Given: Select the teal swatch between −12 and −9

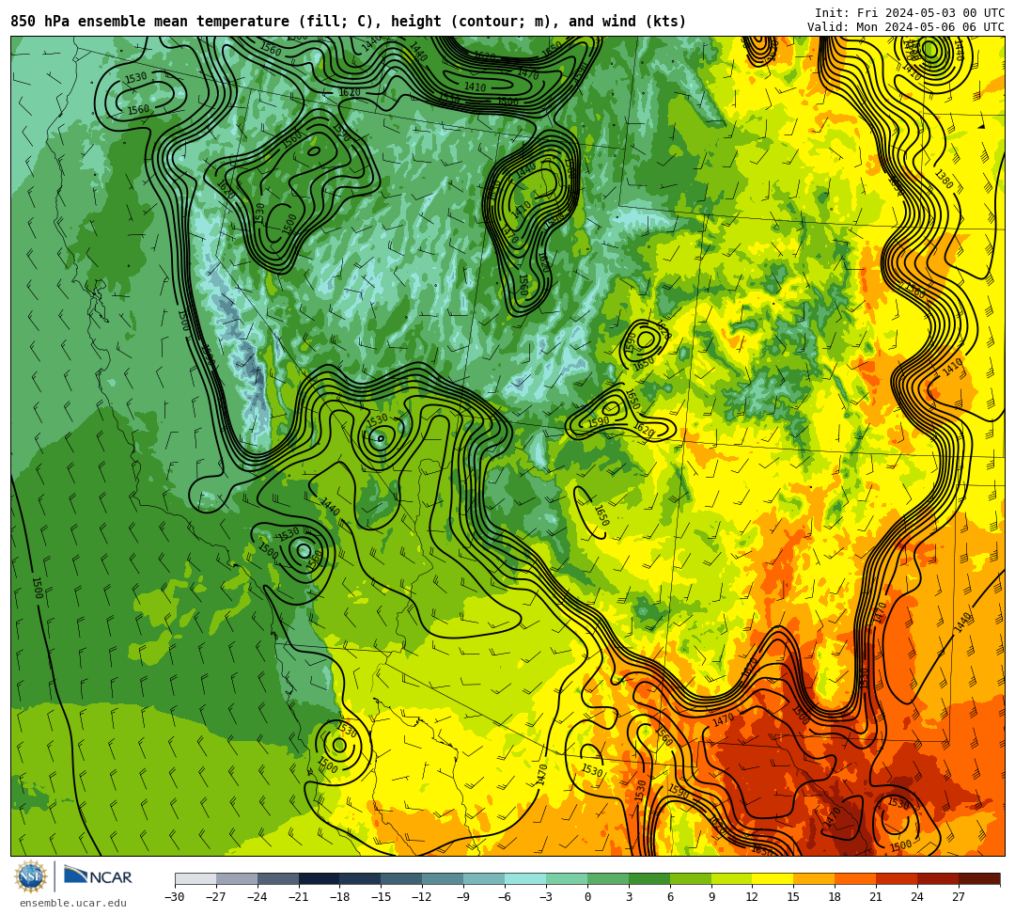Looking at the screenshot, I should (443, 878).
